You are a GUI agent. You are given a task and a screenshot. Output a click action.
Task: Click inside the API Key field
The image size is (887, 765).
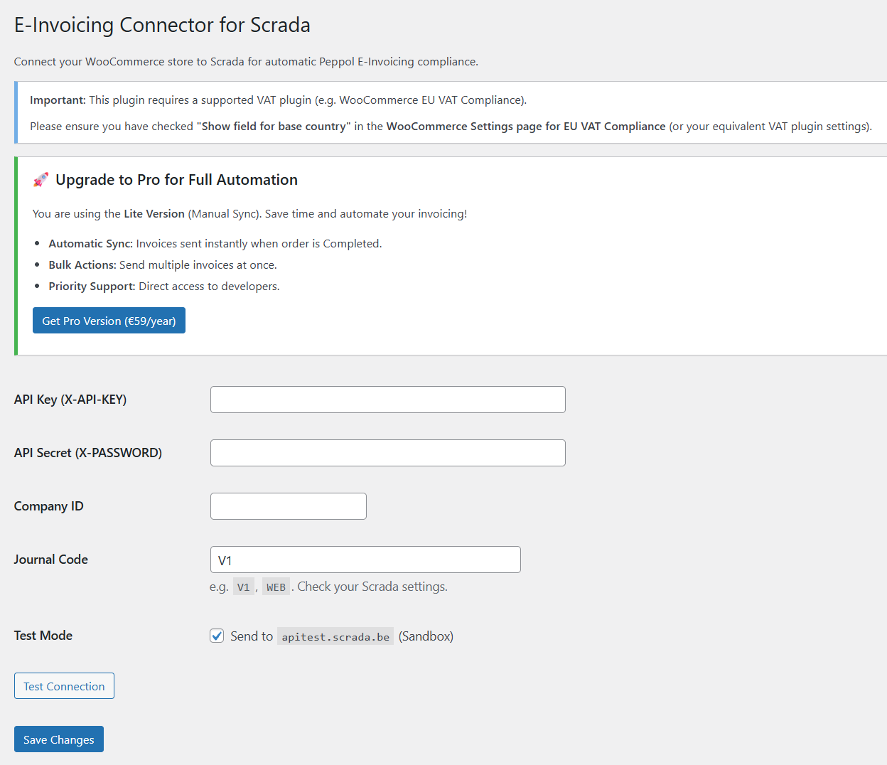(x=387, y=399)
